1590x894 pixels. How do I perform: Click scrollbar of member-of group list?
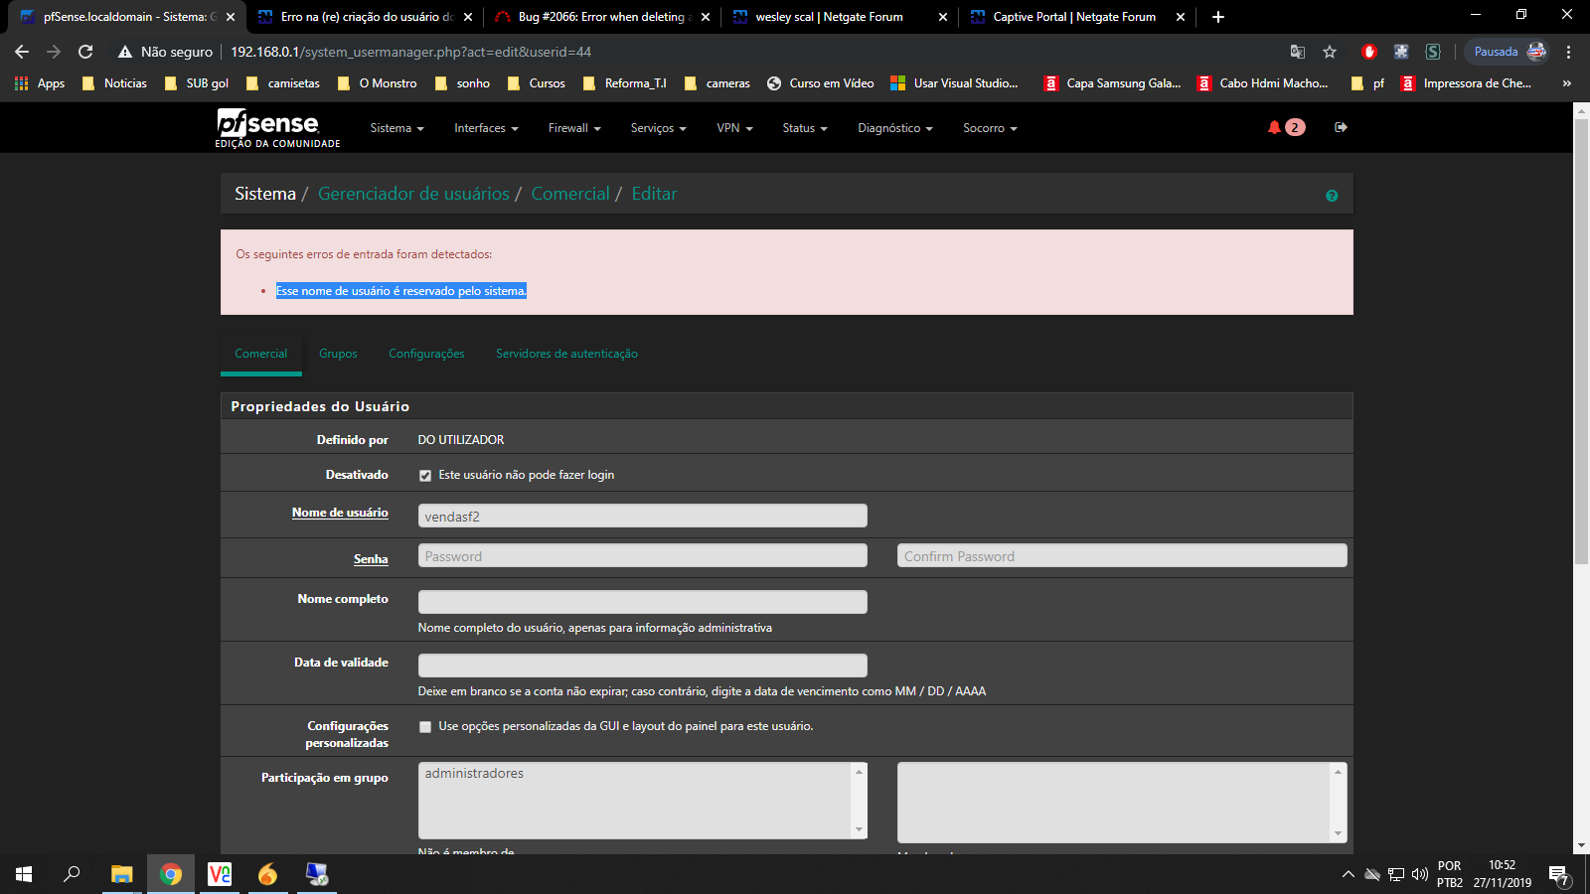tap(1338, 803)
